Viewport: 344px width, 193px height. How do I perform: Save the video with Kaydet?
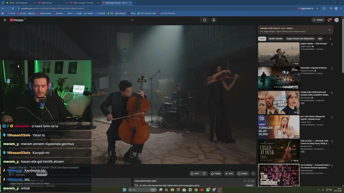click(242, 174)
